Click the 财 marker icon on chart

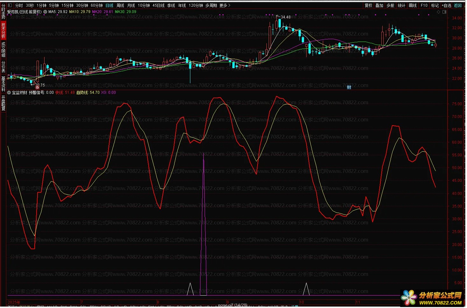(349, 87)
